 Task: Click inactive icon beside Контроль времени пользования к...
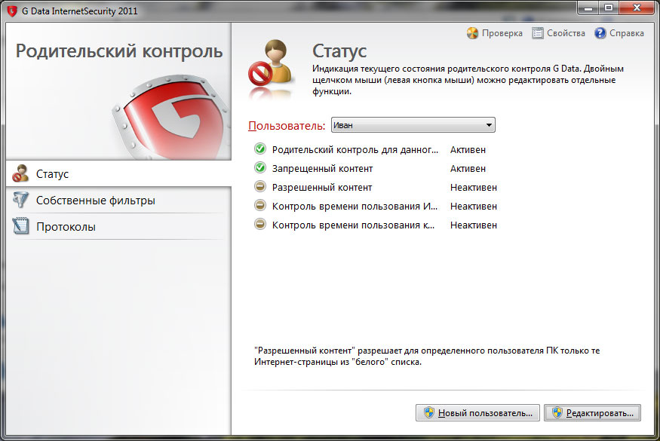point(260,225)
